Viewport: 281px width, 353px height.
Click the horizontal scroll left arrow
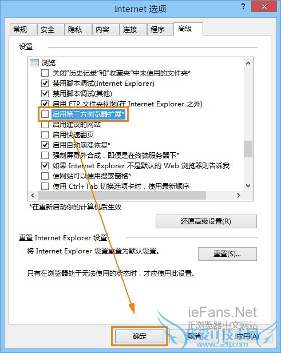(33, 195)
